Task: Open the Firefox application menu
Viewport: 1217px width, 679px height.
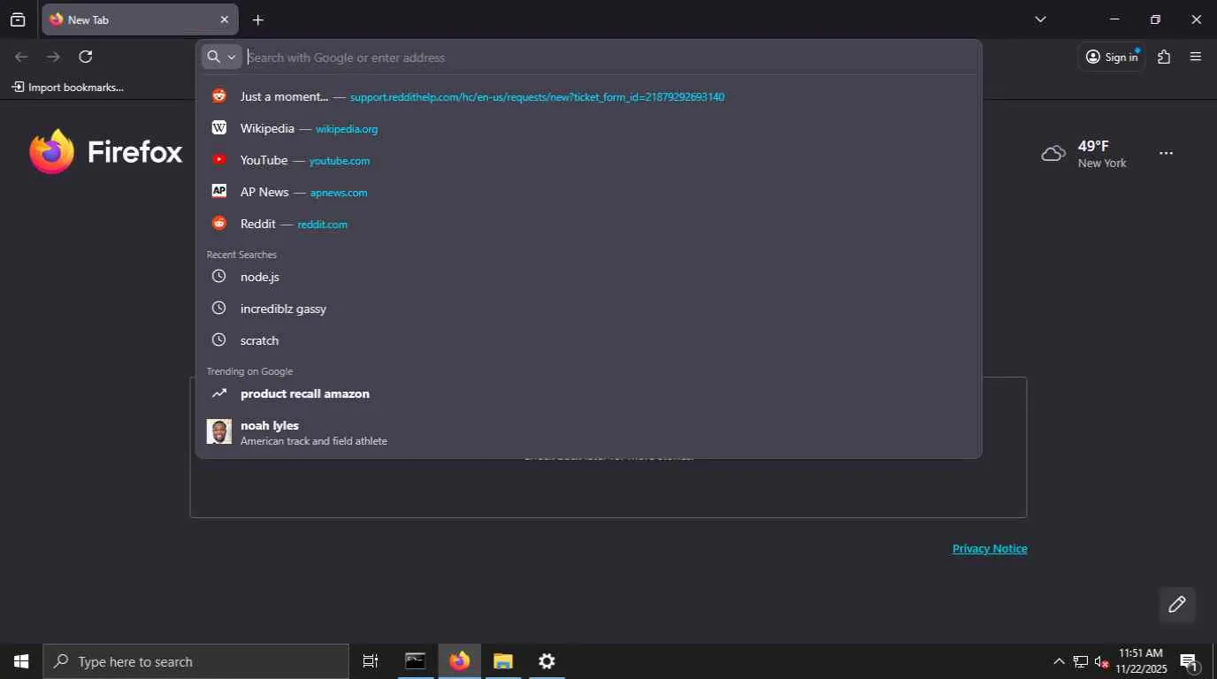Action: coord(1196,57)
